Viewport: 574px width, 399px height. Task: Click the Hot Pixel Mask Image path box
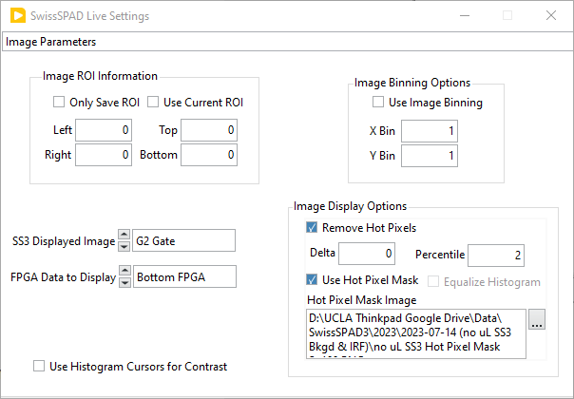(x=416, y=333)
